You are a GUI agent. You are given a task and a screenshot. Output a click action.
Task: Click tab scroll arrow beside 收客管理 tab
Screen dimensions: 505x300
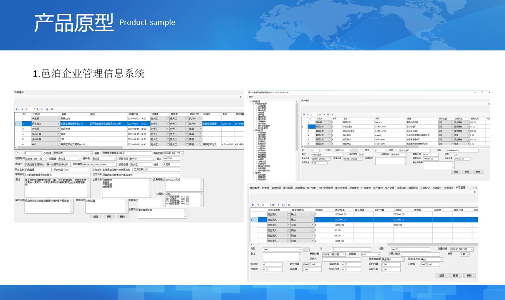coord(475,187)
